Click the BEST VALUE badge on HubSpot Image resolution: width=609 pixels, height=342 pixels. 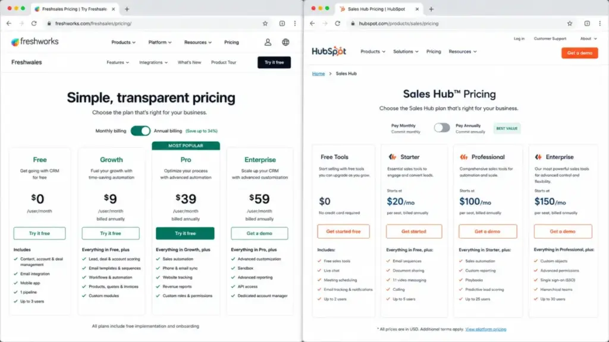pos(507,128)
